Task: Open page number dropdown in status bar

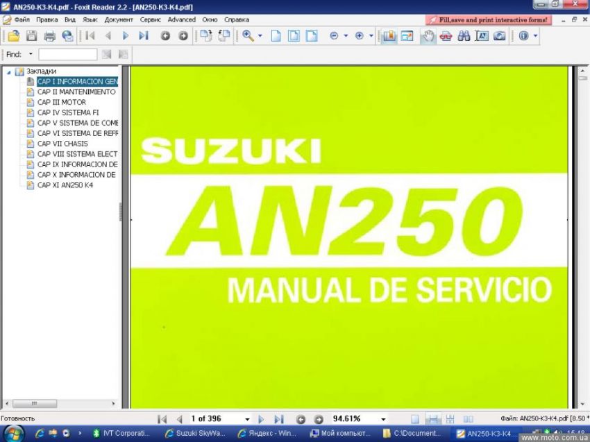Action: point(247,419)
